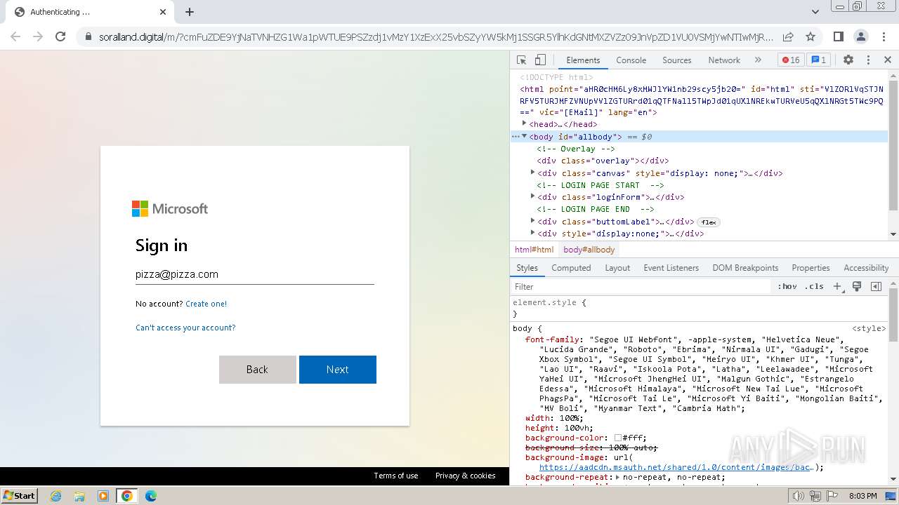Image resolution: width=899 pixels, height=505 pixels.
Task: Expand the div class canvas node
Action: [532, 173]
